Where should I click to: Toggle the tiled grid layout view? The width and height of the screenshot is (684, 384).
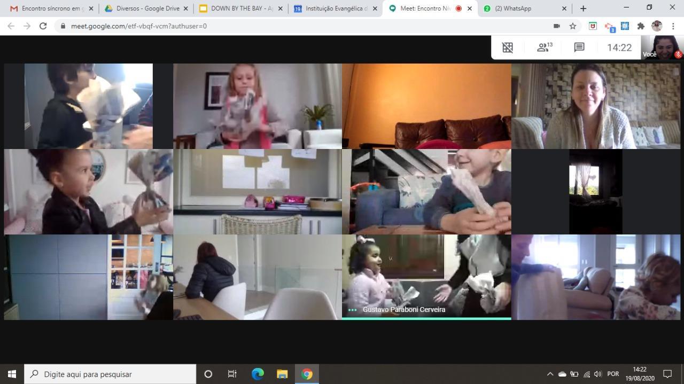pyautogui.click(x=507, y=47)
